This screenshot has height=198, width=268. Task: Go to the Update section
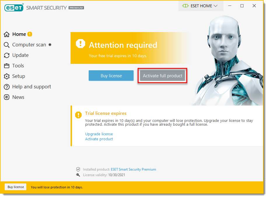pyautogui.click(x=20, y=55)
